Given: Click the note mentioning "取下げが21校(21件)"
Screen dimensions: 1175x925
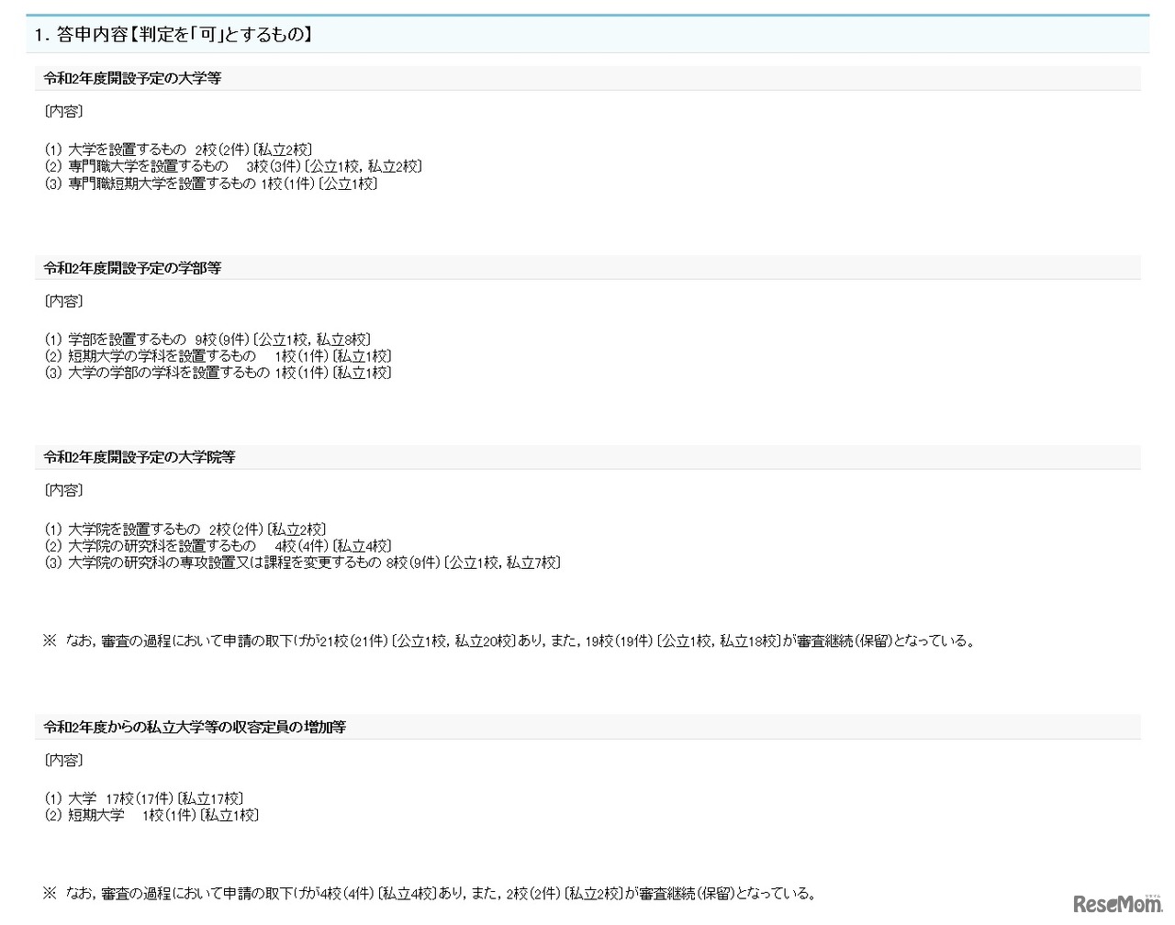Looking at the screenshot, I should tap(509, 641).
